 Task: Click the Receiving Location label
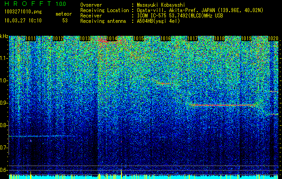point(104,10)
